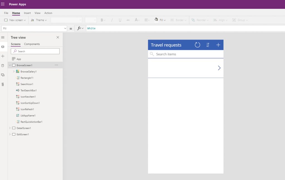Click the sort up-down icon in app header
Image resolution: width=285 pixels, height=180 pixels.
[208, 45]
